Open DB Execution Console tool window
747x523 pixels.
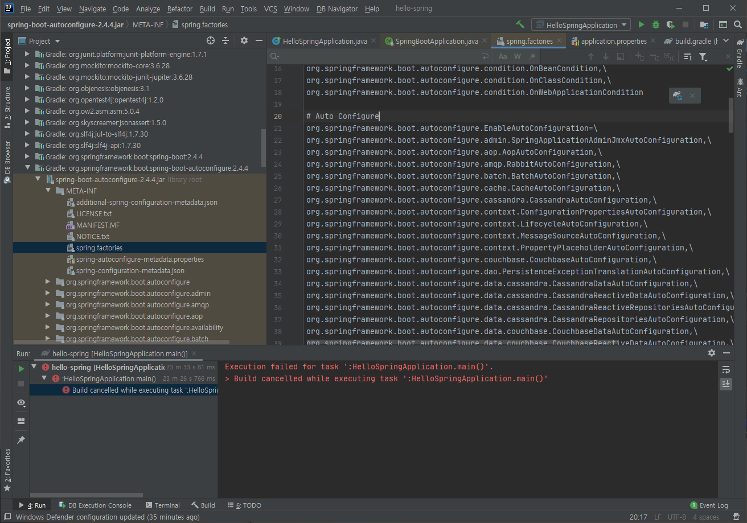coord(95,505)
